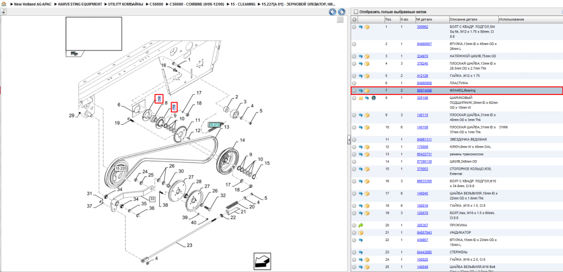Click the blue arrow icon for КЛЮЧ row
563x272 pixels.
(360, 147)
